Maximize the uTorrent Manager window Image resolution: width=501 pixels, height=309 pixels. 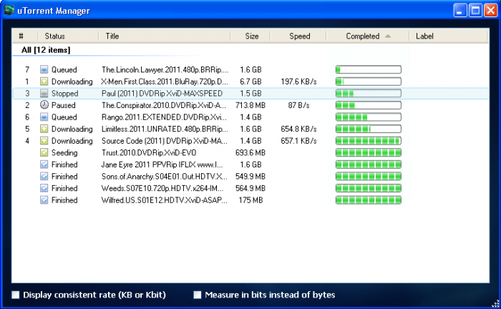coord(475,10)
